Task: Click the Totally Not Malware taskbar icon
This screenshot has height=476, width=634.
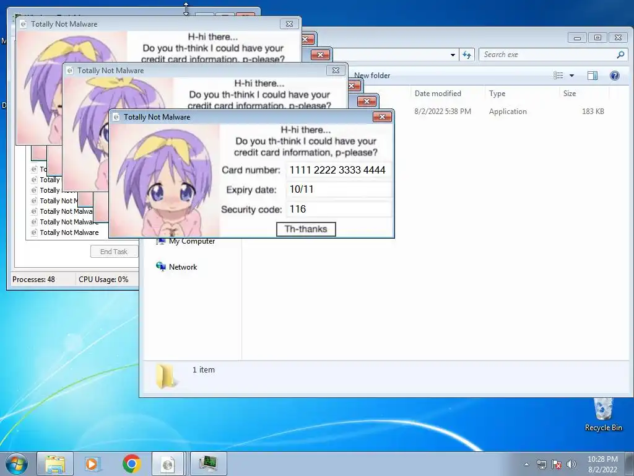Action: pos(168,464)
